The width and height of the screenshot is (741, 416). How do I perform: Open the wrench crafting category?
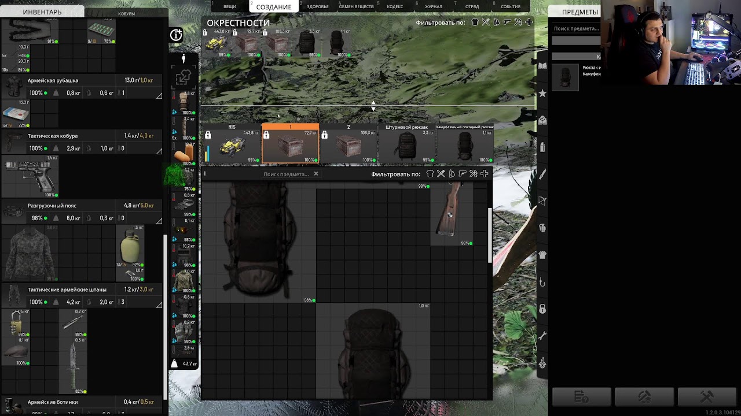(542, 336)
